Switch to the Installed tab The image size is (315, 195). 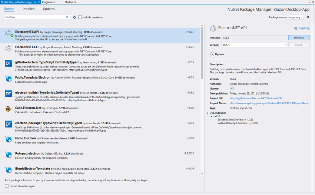click(29, 9)
